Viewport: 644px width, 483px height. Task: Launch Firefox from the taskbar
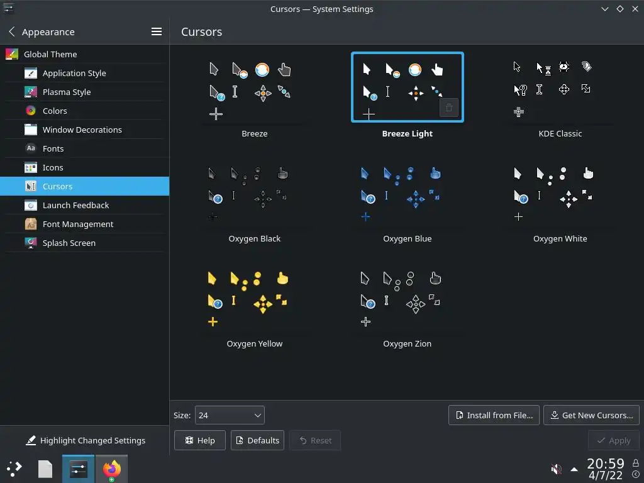click(112, 469)
